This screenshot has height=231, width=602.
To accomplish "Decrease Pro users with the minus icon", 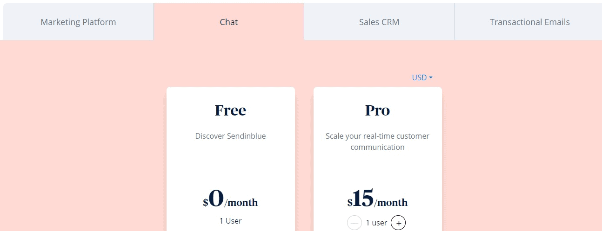I will 355,223.
